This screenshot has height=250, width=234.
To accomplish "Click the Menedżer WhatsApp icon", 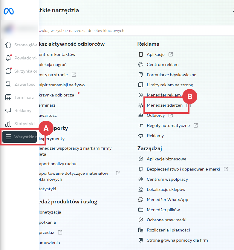I will (141, 200).
